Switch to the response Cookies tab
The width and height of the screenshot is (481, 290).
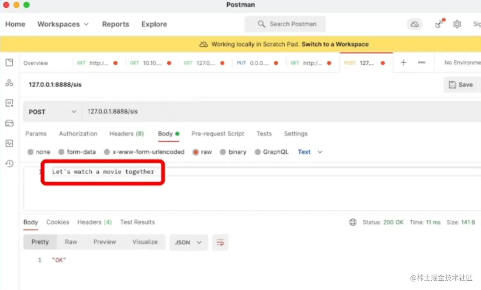[x=58, y=222]
